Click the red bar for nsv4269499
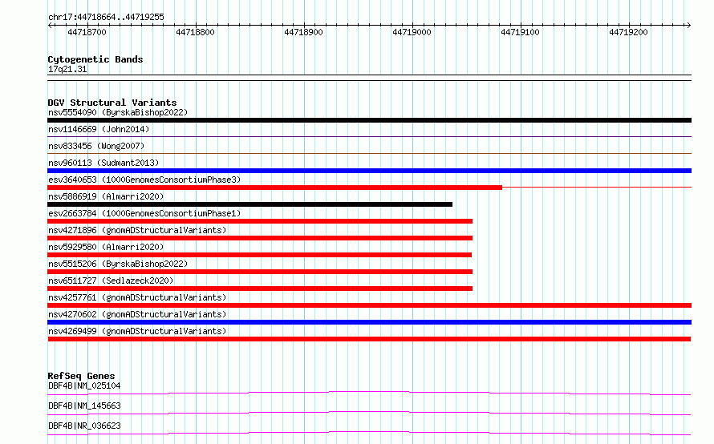This screenshot has width=714, height=444. coord(369,339)
